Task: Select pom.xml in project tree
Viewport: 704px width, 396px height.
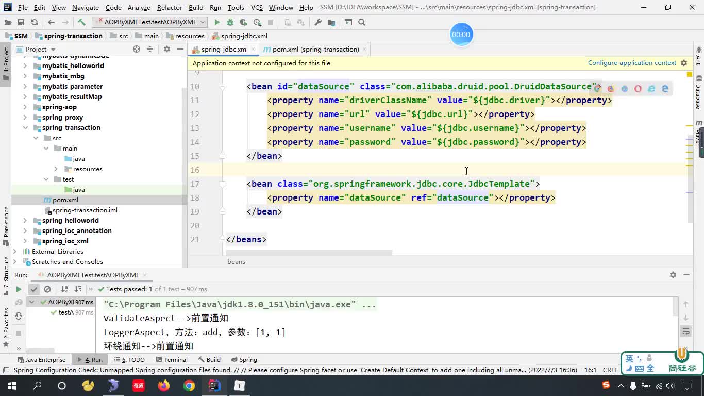Action: 65,200
